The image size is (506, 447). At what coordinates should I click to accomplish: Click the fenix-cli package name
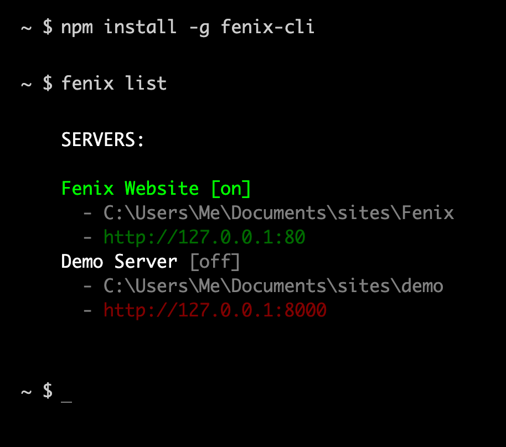(x=267, y=27)
